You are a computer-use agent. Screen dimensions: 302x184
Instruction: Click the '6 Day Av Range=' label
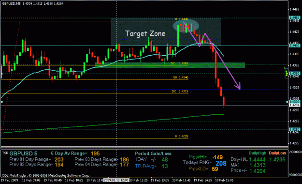tap(69, 153)
